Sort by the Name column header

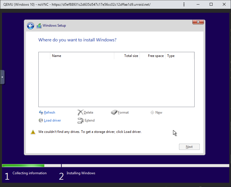click(x=82, y=56)
